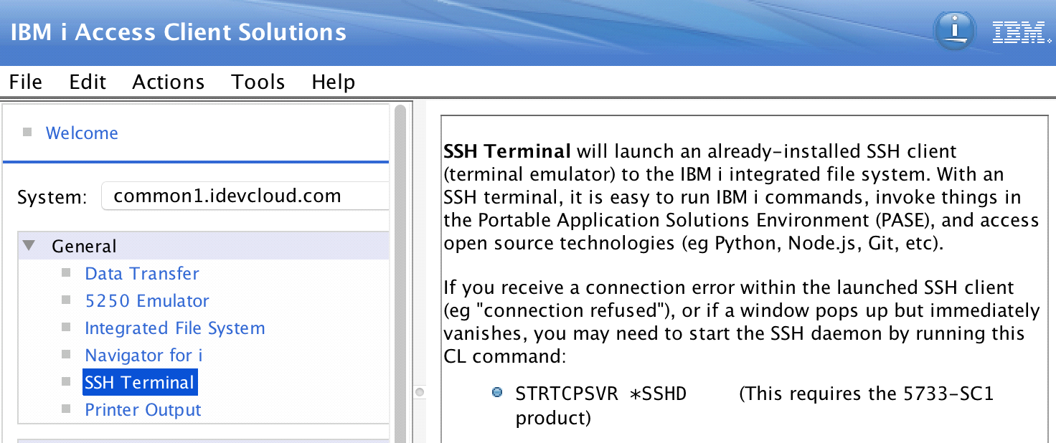Click the left panel vertical scrollbar

400,272
